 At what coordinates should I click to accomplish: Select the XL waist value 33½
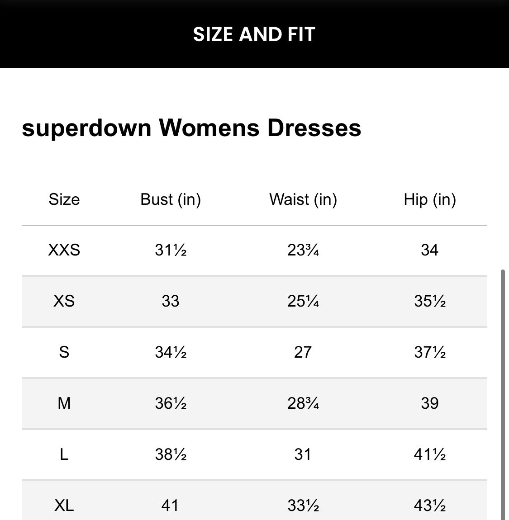303,505
